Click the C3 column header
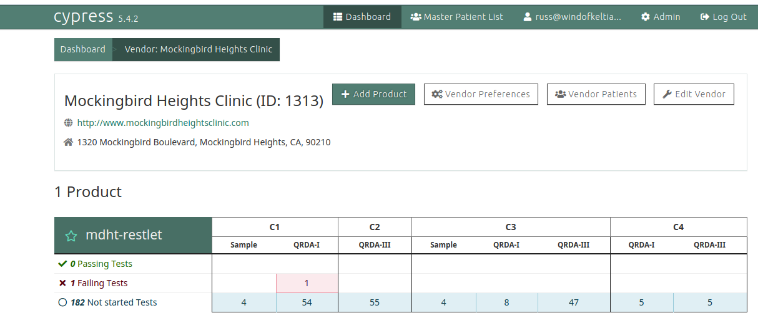The image size is (758, 323). [511, 227]
